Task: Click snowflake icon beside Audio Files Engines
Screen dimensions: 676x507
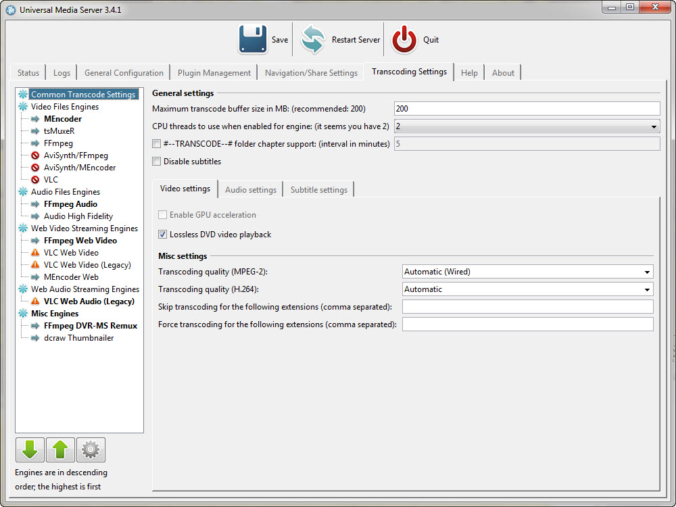Action: [x=23, y=192]
